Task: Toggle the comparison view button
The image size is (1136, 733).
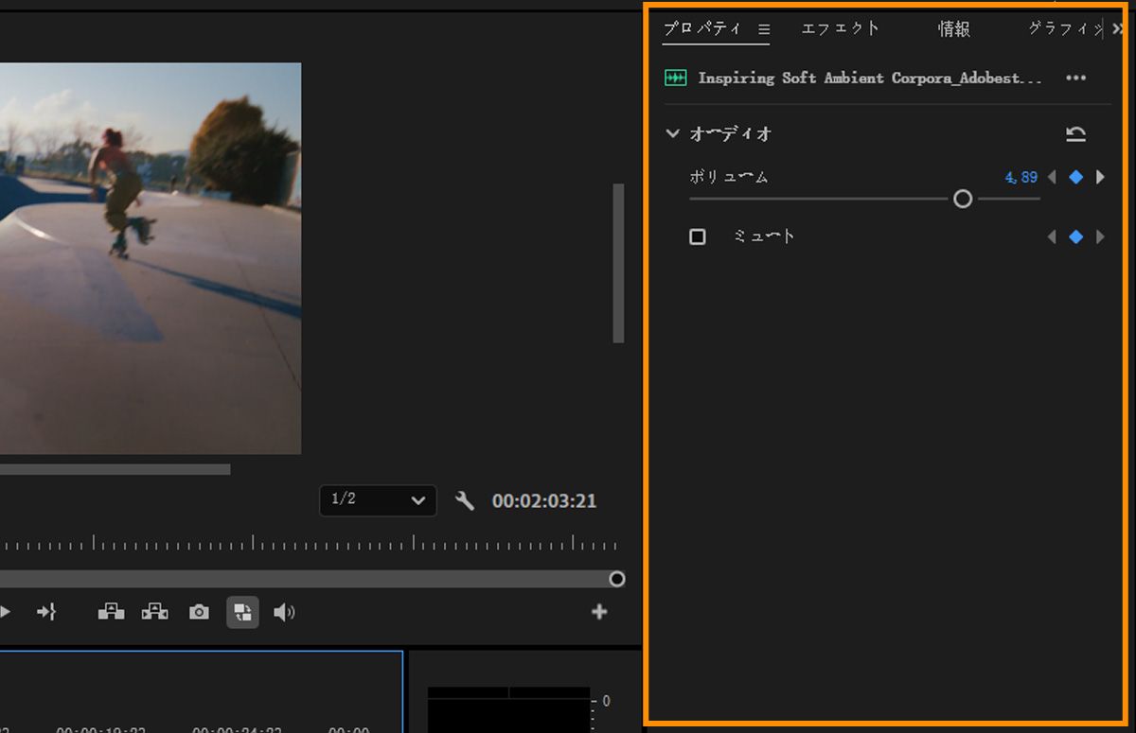Action: coord(242,612)
